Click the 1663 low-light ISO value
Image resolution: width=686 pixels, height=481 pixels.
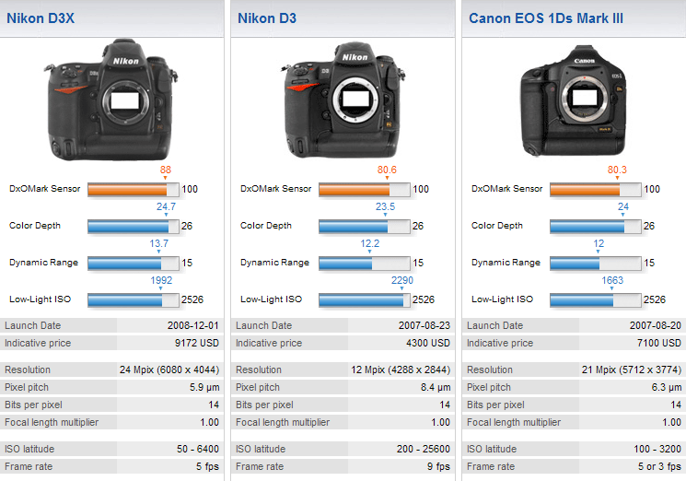[x=612, y=280]
